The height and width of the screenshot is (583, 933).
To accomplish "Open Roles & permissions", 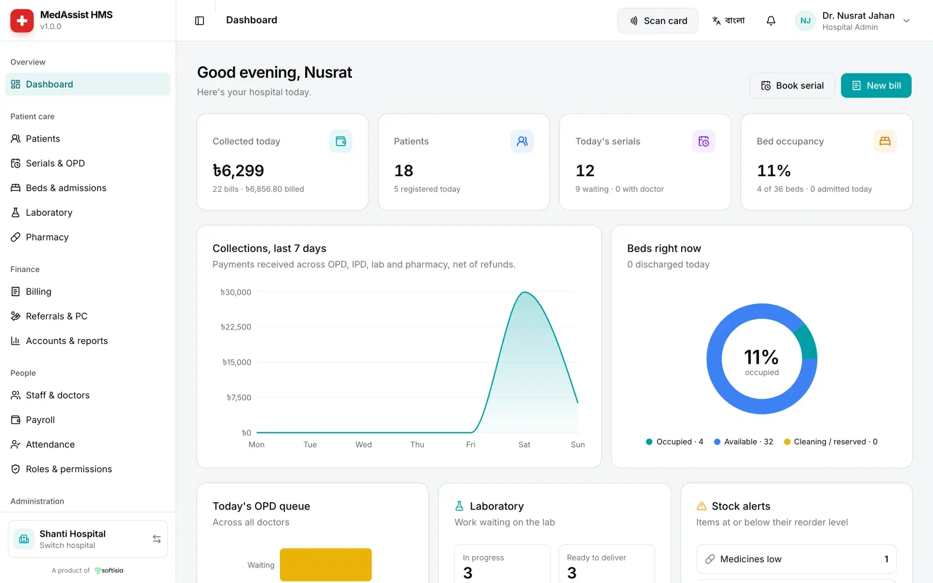I will pyautogui.click(x=87, y=469).
